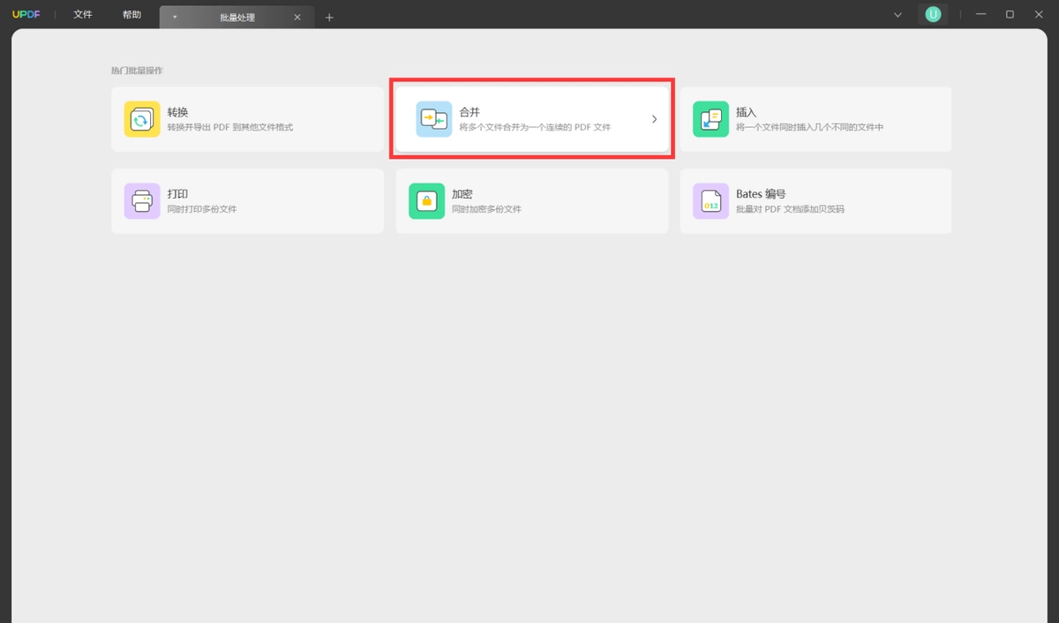Screen dimensions: 1059x623
Task: Add a new tab with plus icon
Action: 329,18
